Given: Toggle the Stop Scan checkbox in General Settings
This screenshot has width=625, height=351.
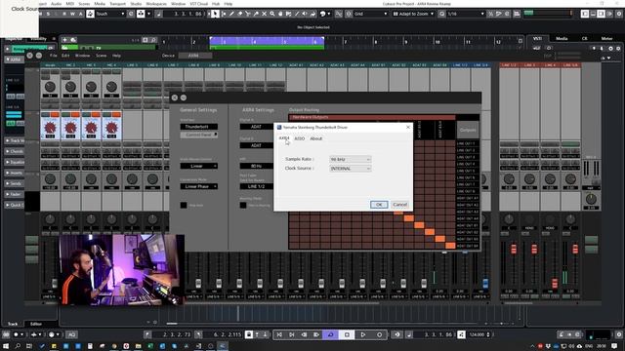Looking at the screenshot, I should [184, 205].
